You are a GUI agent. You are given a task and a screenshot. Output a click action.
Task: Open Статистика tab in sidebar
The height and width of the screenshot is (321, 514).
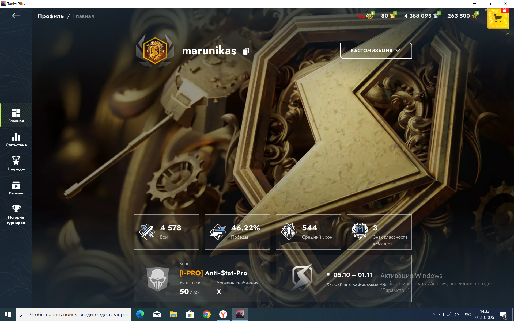point(16,140)
